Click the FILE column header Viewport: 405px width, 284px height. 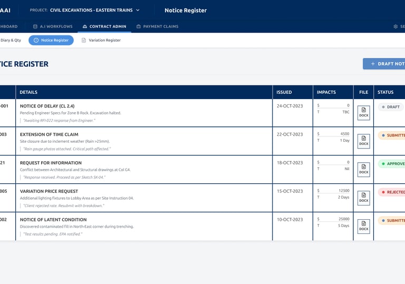point(364,92)
